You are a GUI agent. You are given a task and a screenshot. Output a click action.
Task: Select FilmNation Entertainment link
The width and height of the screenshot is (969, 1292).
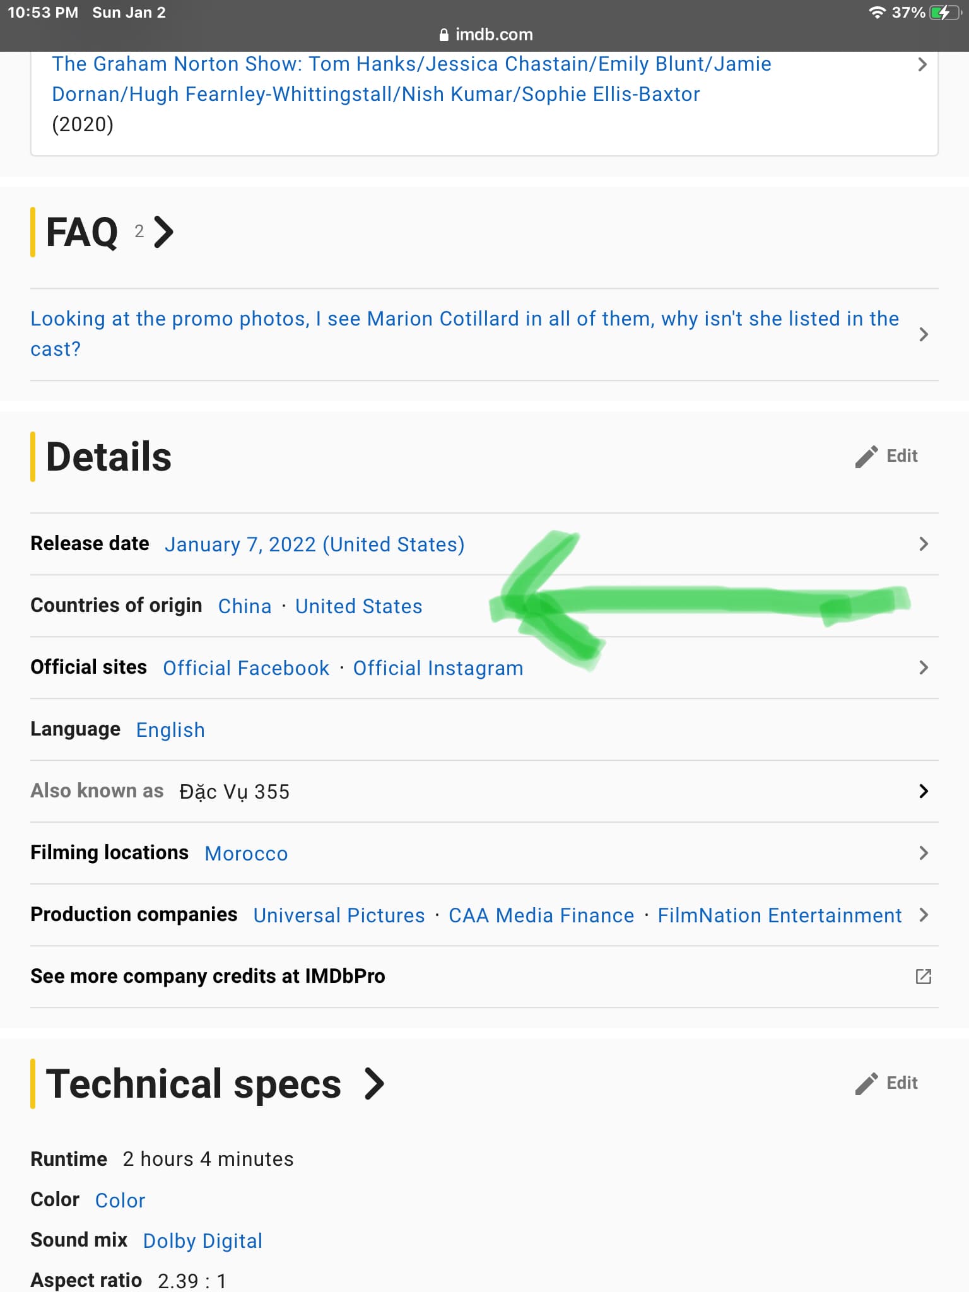[x=780, y=915]
